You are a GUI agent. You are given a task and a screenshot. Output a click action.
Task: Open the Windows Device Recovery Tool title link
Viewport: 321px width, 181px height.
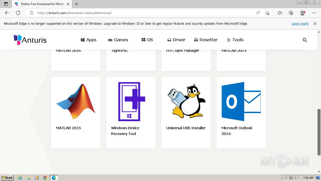click(125, 131)
